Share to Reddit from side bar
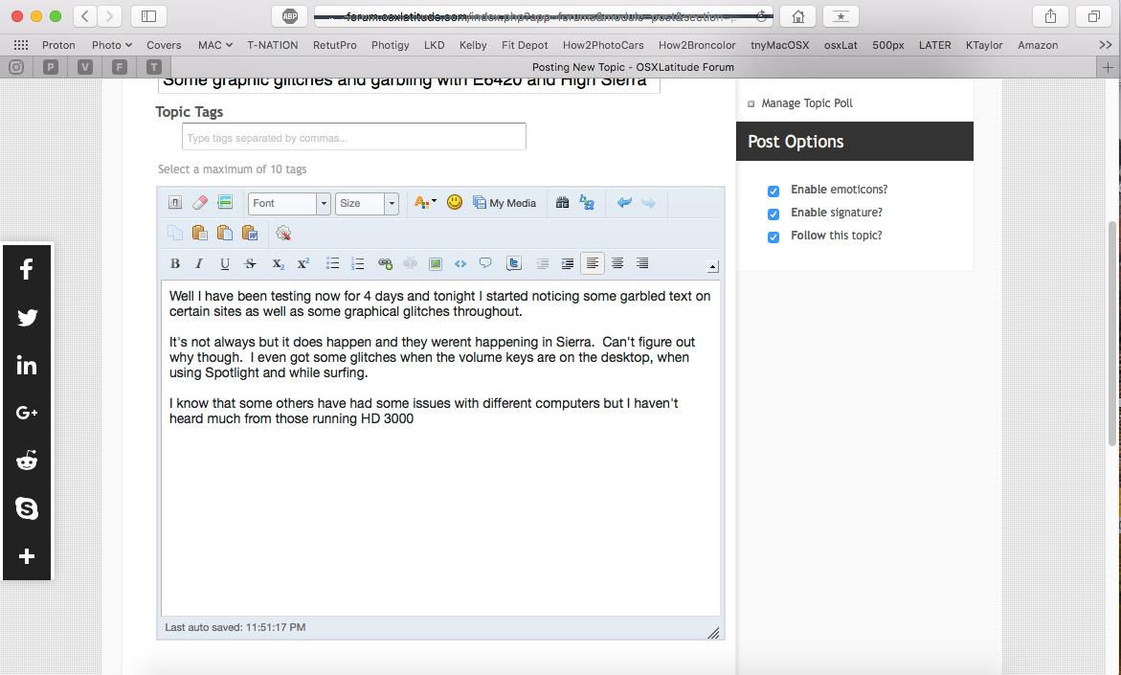 [x=27, y=461]
